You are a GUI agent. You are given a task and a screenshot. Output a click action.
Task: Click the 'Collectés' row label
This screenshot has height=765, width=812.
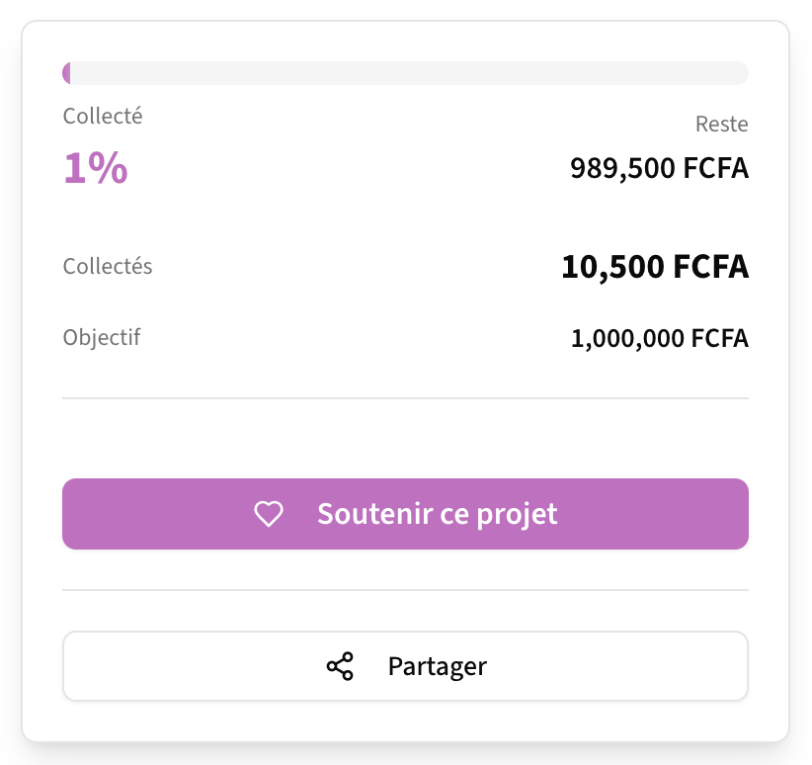coord(107,266)
